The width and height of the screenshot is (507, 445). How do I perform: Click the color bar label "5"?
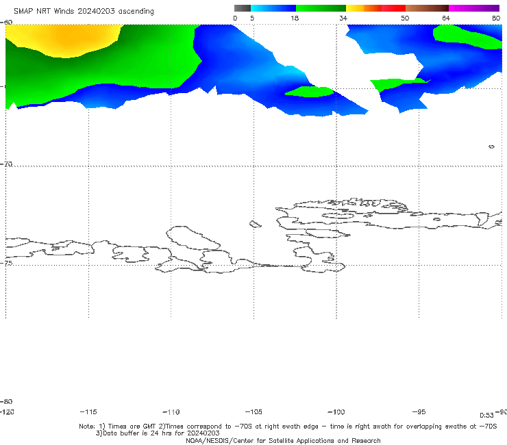(252, 18)
